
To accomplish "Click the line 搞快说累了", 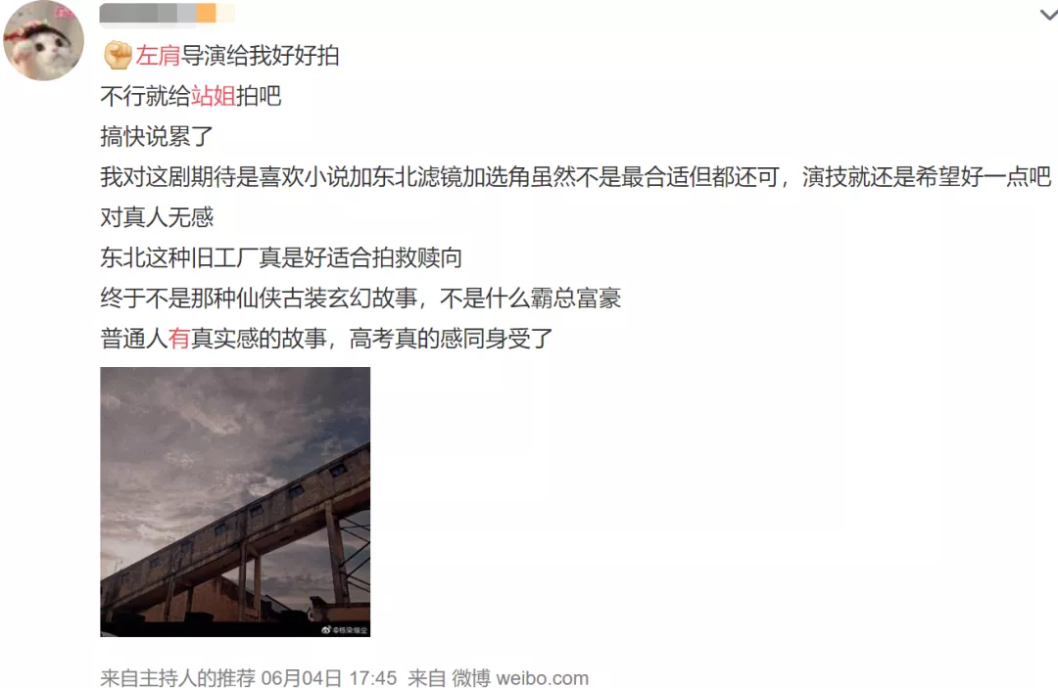I will click(x=157, y=136).
